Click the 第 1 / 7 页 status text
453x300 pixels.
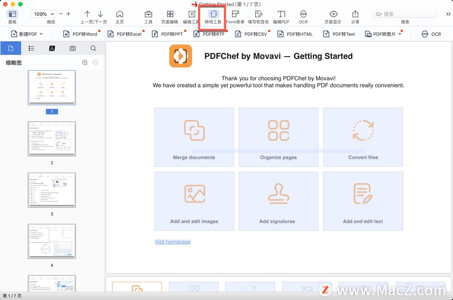click(12, 296)
